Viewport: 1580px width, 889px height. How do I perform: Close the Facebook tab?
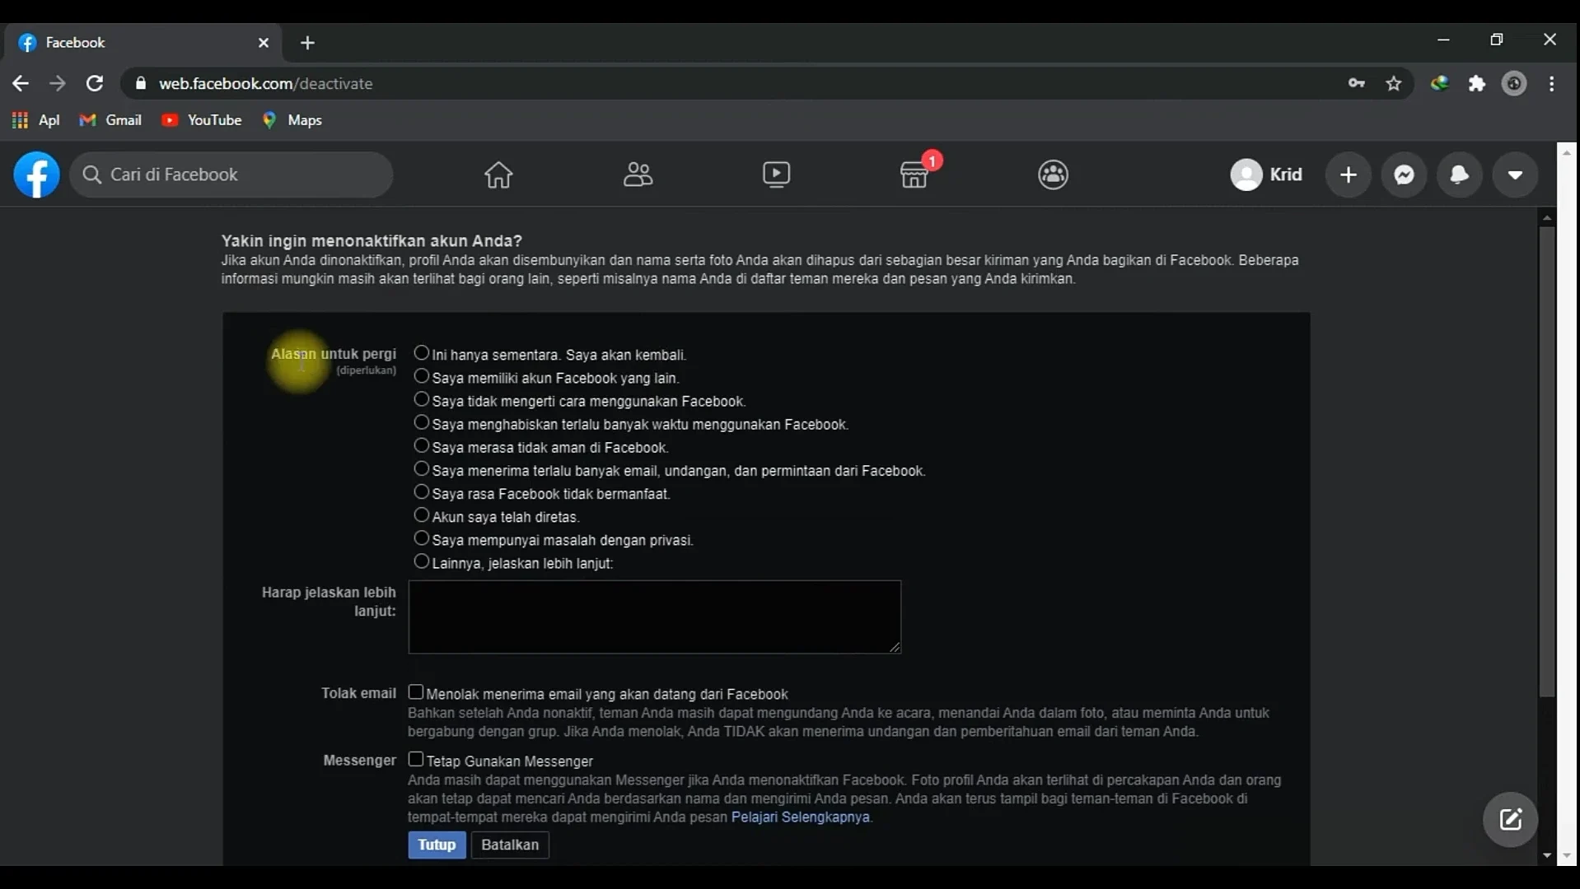point(264,43)
